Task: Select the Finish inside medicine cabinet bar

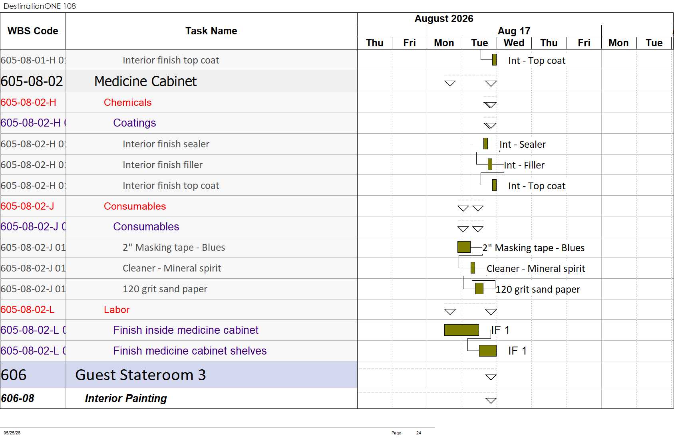Action: click(461, 330)
